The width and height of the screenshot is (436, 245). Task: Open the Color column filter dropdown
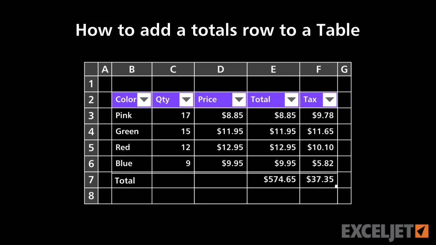(x=144, y=100)
